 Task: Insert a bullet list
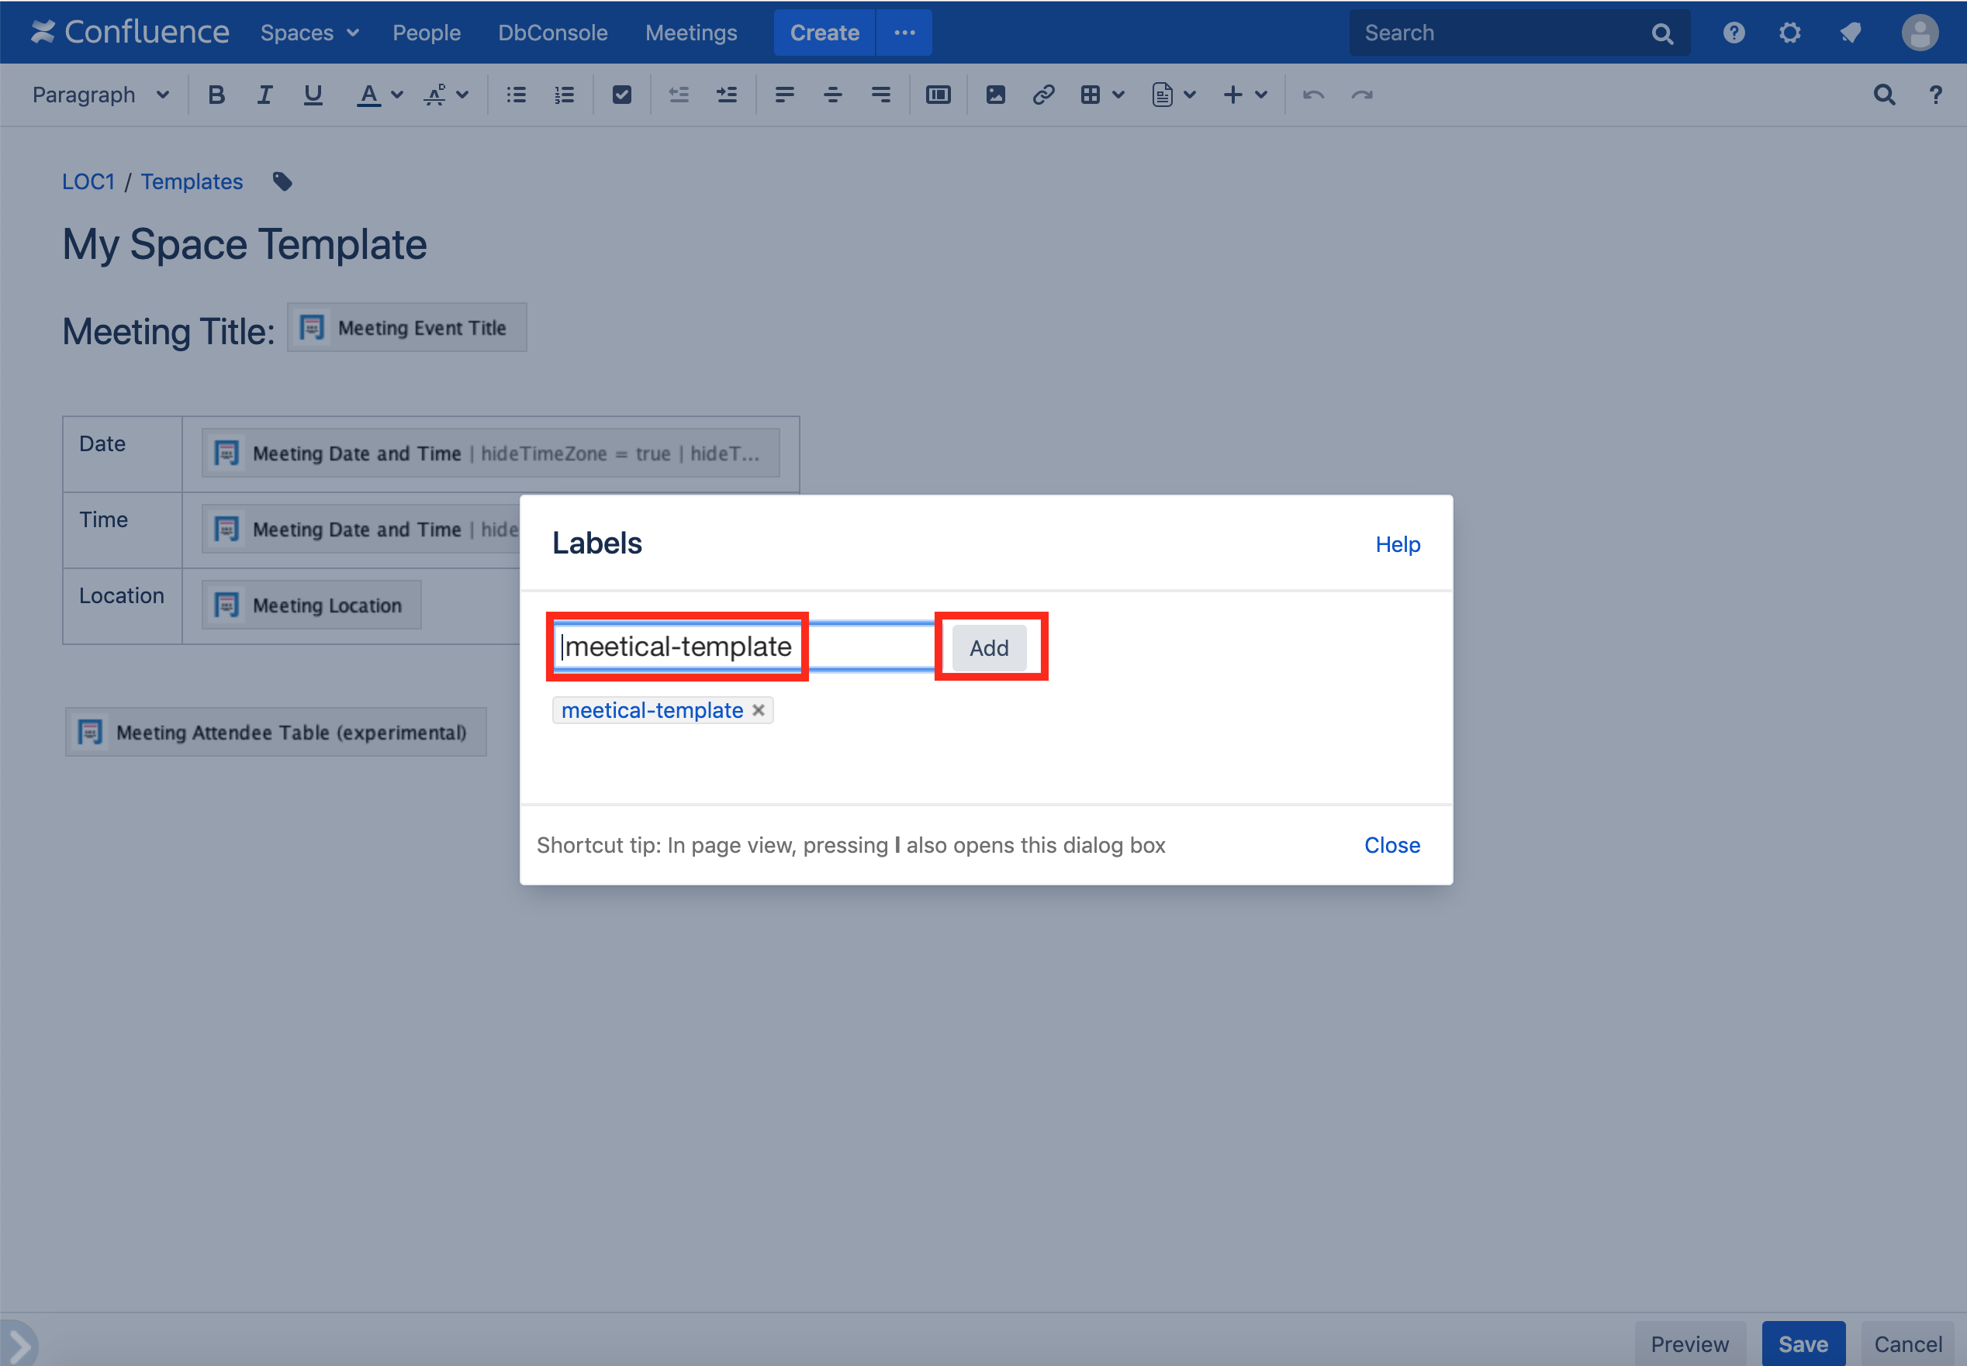coord(517,95)
